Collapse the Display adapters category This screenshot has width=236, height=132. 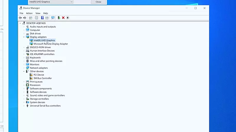[x=24, y=37]
